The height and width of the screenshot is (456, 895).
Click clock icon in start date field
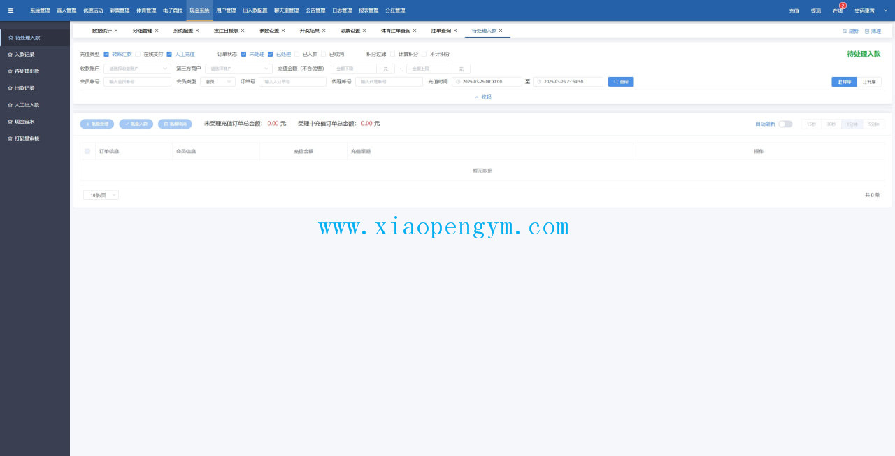click(459, 82)
